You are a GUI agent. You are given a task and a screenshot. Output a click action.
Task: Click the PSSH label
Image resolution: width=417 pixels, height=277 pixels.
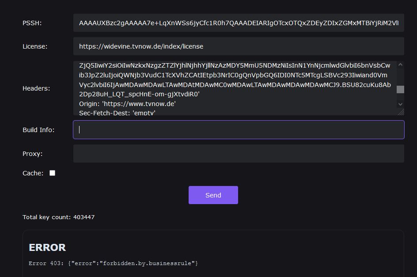click(32, 23)
